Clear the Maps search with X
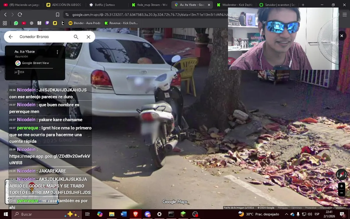This screenshot has height=219, width=350. (88, 37)
